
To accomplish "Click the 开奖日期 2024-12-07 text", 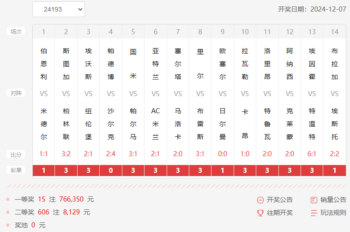I will [x=312, y=9].
